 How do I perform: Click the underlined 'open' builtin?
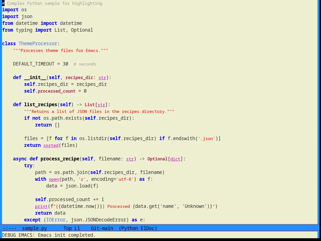(x=54, y=179)
